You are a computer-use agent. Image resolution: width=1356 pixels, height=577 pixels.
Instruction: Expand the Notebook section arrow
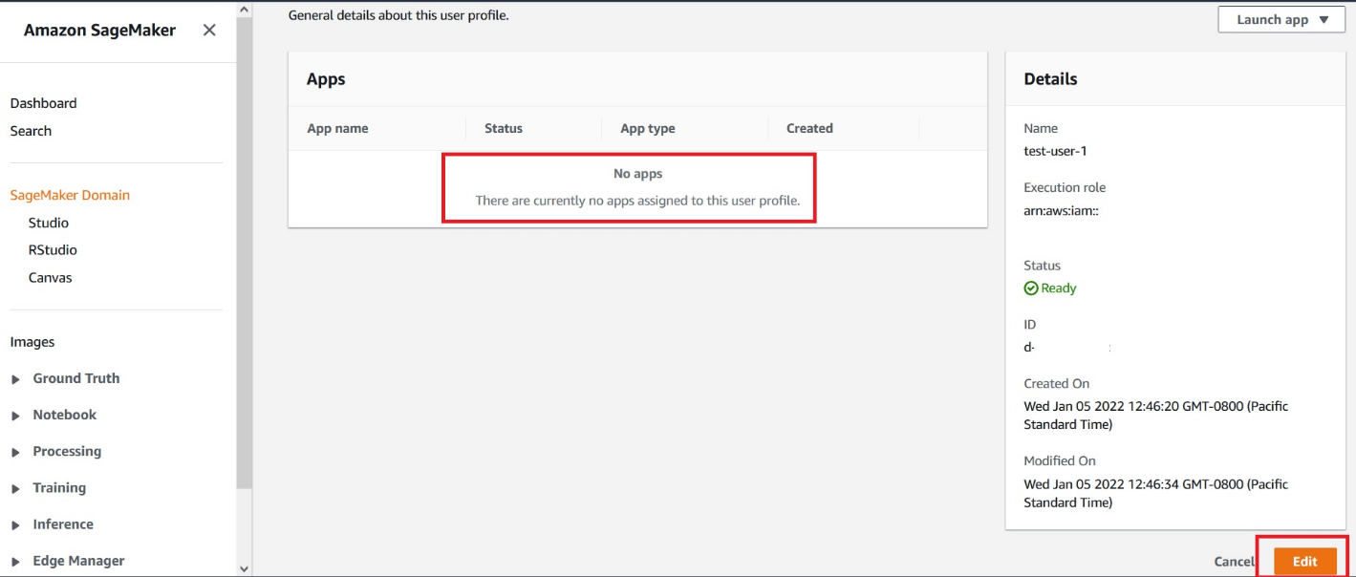coord(15,416)
